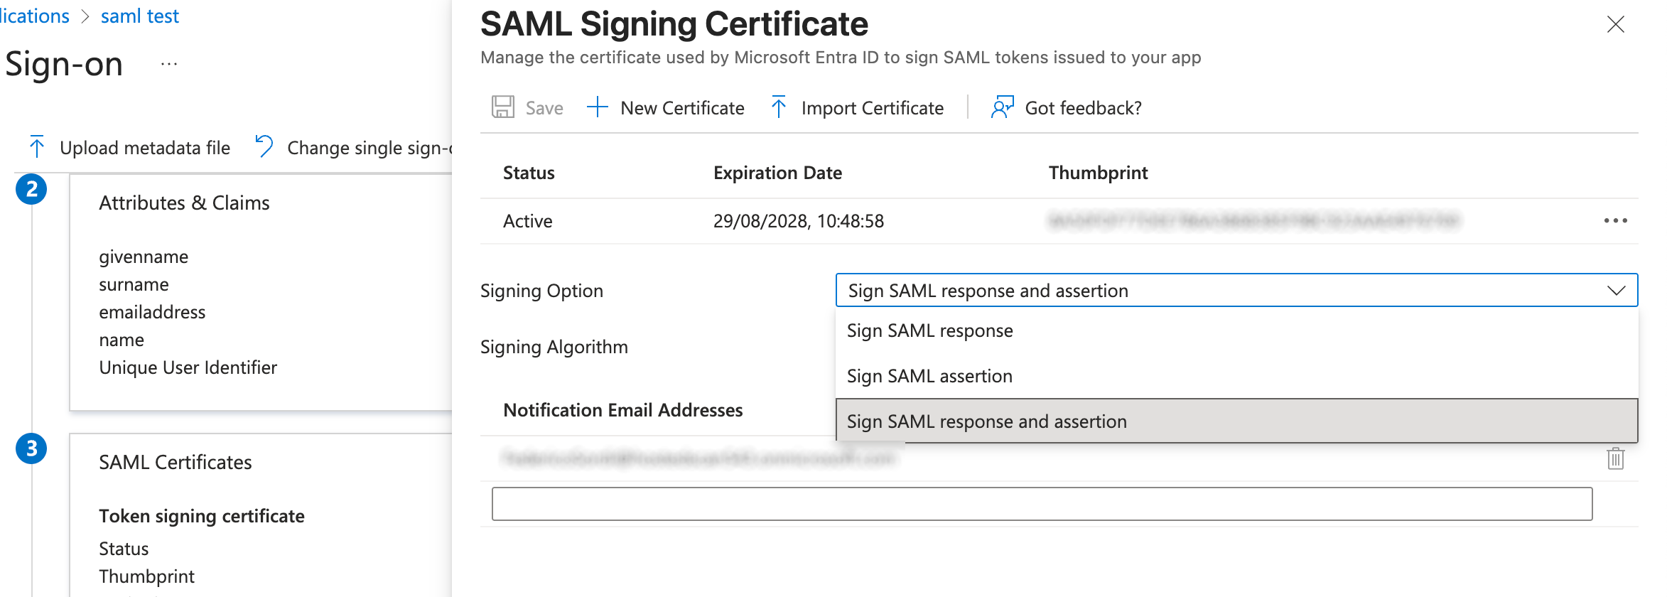This screenshot has height=597, width=1667.
Task: Click the Change single sign-on undo icon
Action: 264,146
